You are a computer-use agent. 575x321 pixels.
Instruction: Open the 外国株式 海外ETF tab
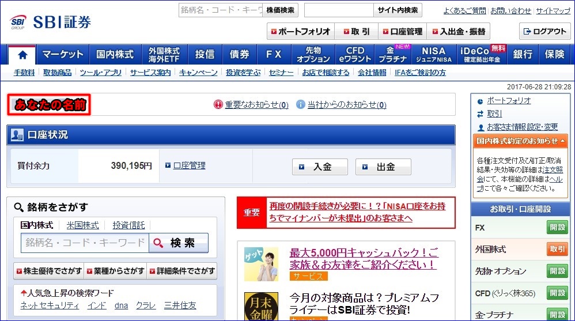[x=164, y=55]
